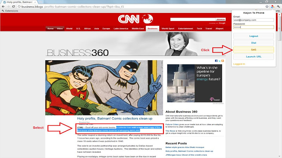282x158 pixels.
Task: Open the Middle East navigation item
Action: [x=138, y=28]
